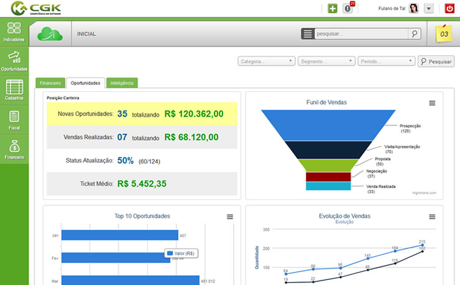
Task: Switch to the Financeiro tab
Action: [50, 83]
